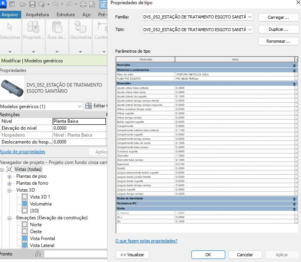Click the Revit R application logo
The width and height of the screenshot is (301, 262).
click(3, 4)
